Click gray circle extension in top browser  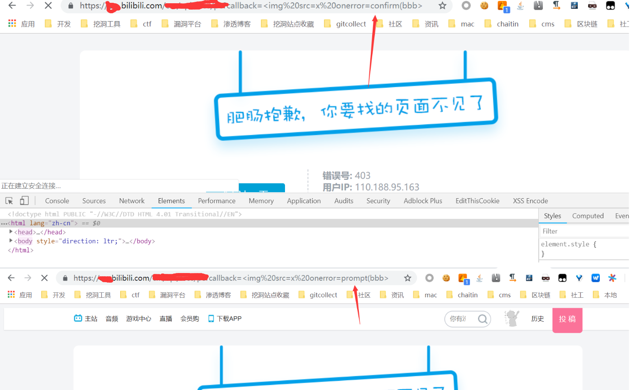[466, 6]
